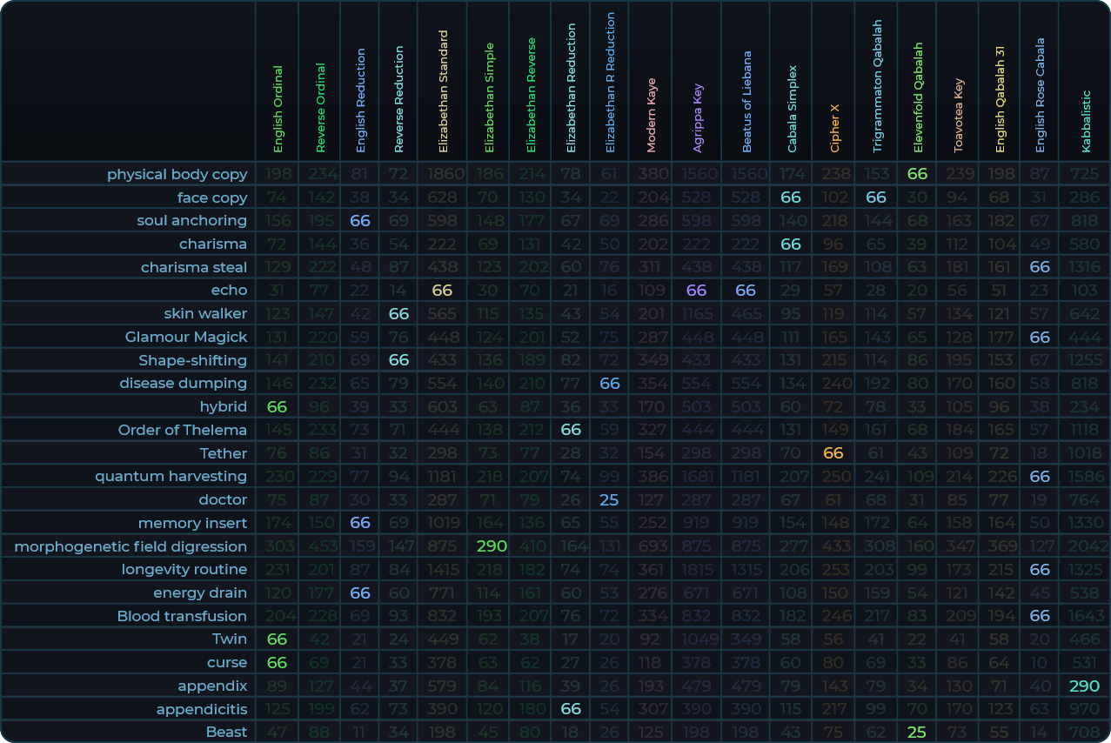The image size is (1111, 743).
Task: Select the Reverse Ordinal cipher header
Action: [320, 108]
